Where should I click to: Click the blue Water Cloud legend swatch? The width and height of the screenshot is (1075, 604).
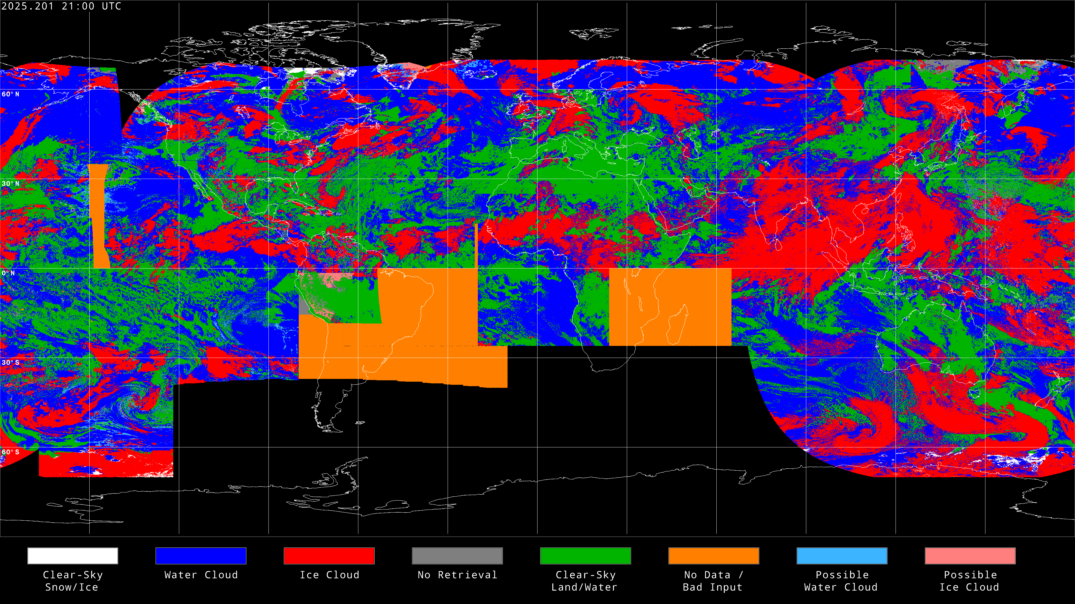(201, 556)
